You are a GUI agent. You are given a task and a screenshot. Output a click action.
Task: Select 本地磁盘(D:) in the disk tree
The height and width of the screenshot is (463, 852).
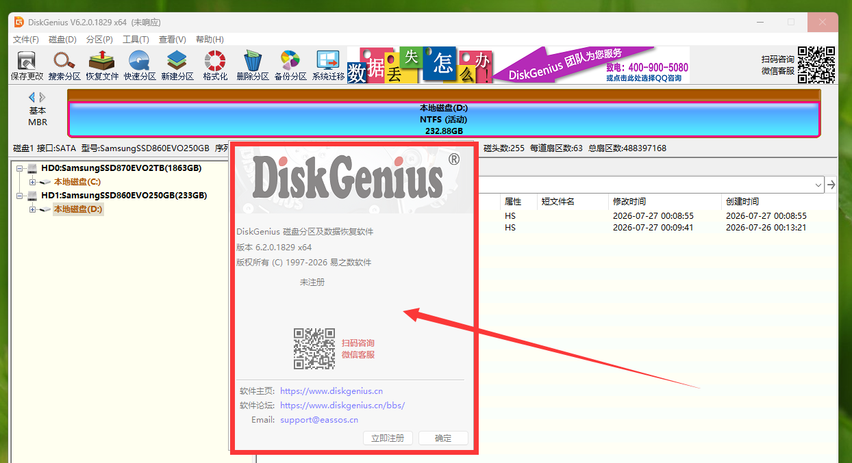tap(78, 209)
